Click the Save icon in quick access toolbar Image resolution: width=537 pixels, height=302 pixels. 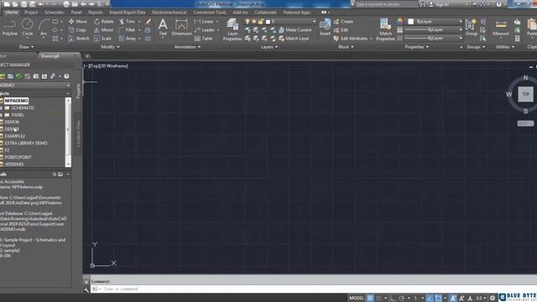point(24,4)
